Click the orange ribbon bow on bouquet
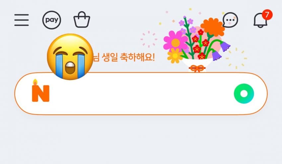This screenshot has width=282, height=164. [197, 69]
